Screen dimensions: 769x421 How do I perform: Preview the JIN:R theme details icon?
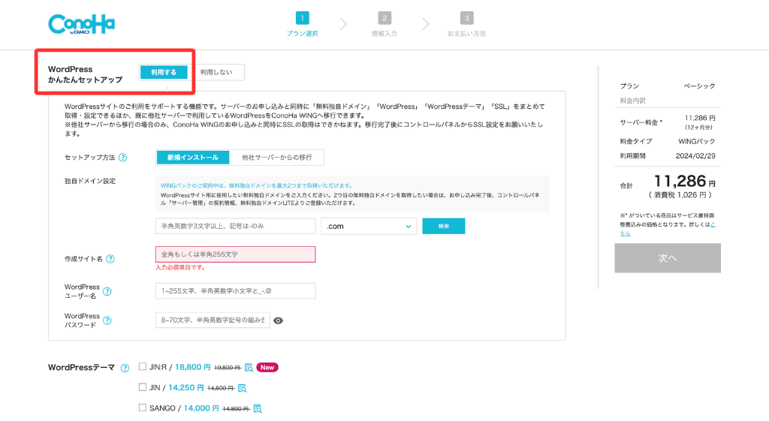tap(249, 368)
